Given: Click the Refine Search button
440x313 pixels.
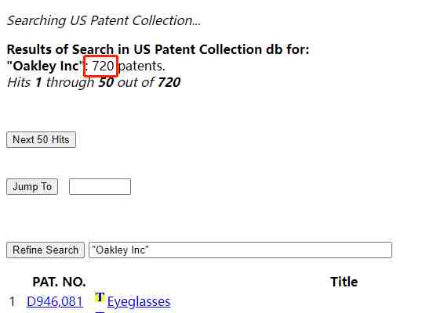Looking at the screenshot, I should tap(45, 250).
